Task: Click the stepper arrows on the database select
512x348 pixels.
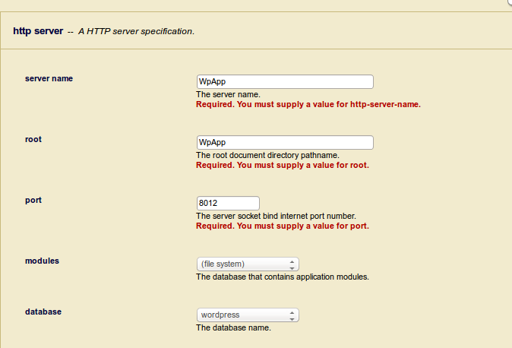Action: (x=292, y=315)
